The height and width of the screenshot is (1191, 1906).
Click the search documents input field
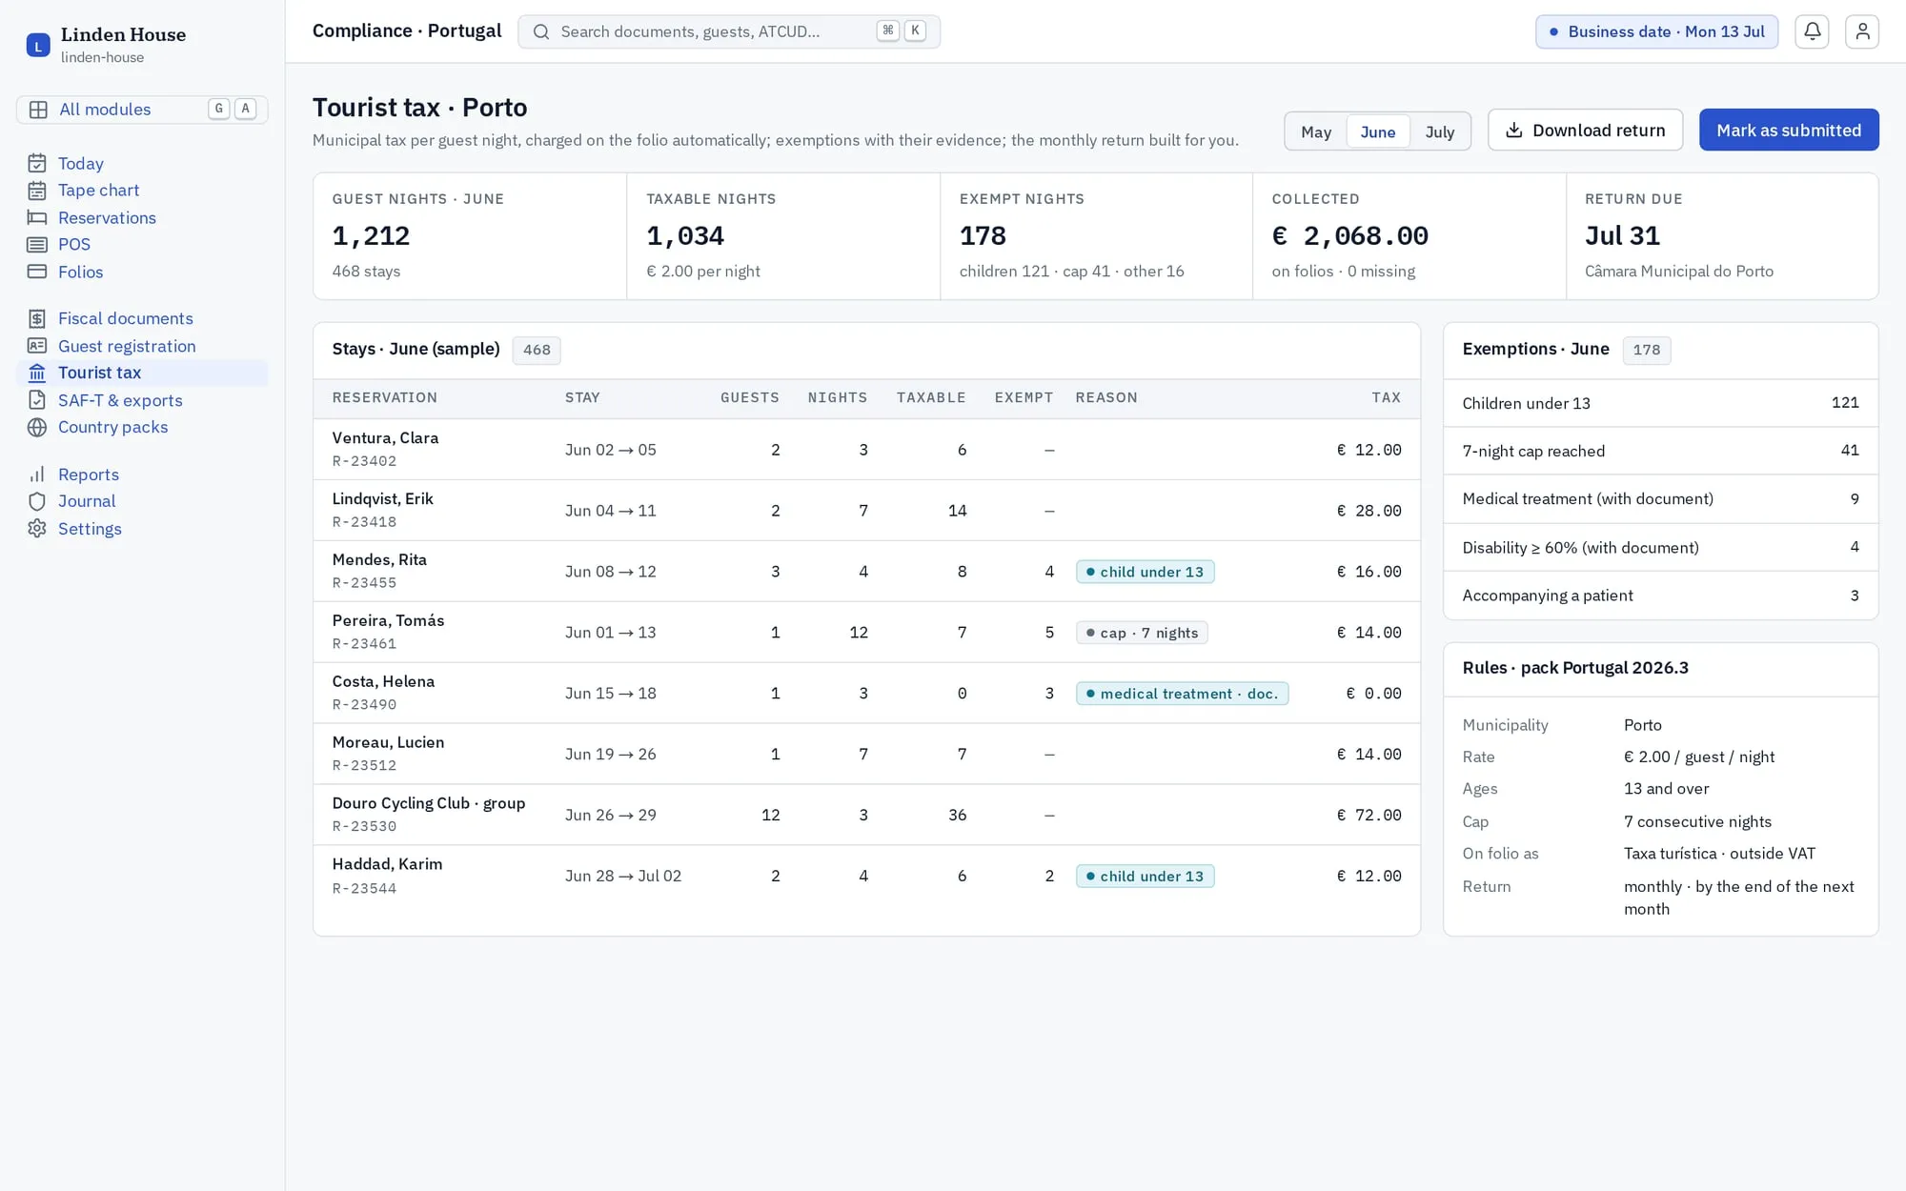coord(728,31)
